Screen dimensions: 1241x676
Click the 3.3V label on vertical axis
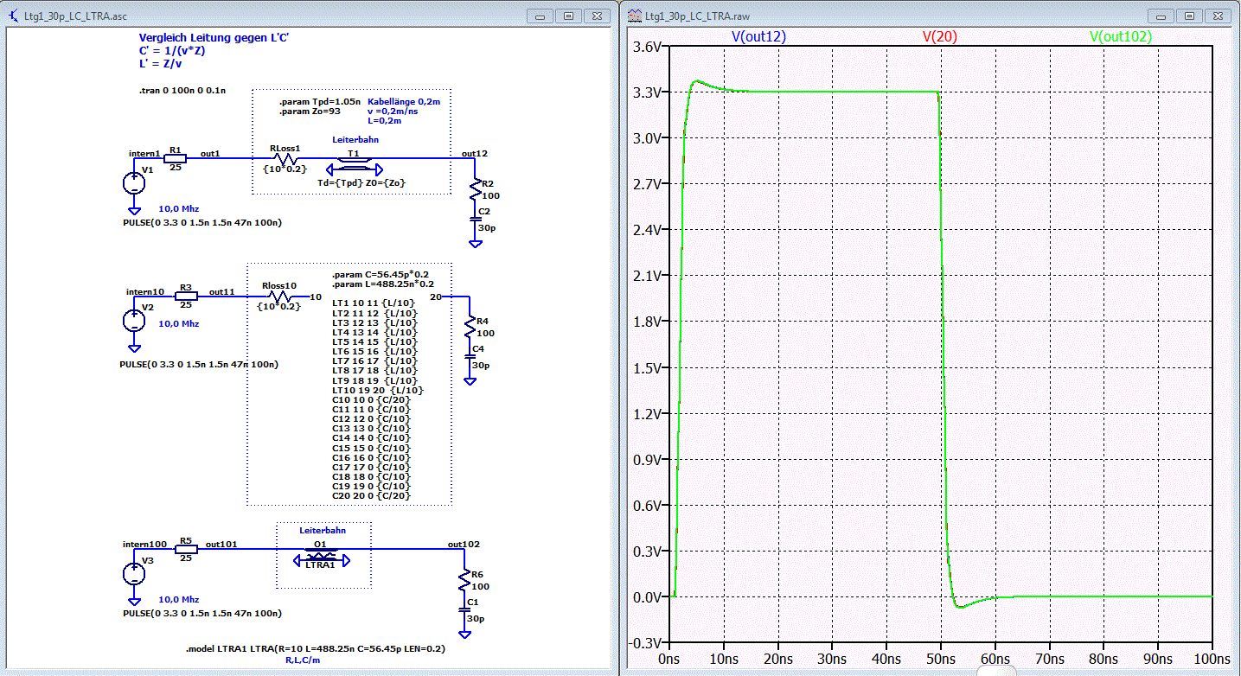pyautogui.click(x=645, y=92)
